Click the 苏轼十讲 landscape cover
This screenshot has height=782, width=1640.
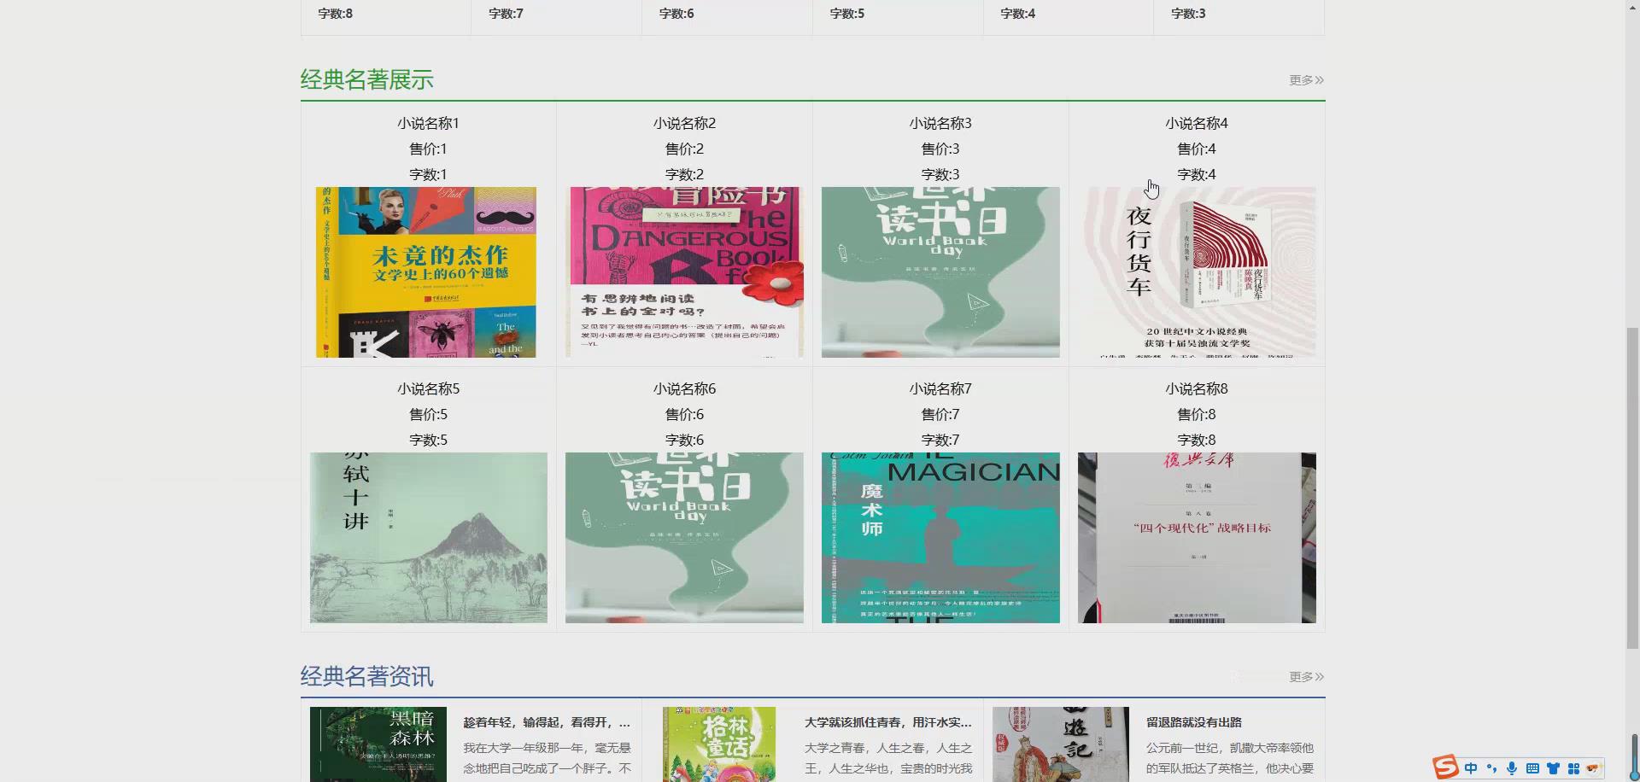tap(428, 538)
